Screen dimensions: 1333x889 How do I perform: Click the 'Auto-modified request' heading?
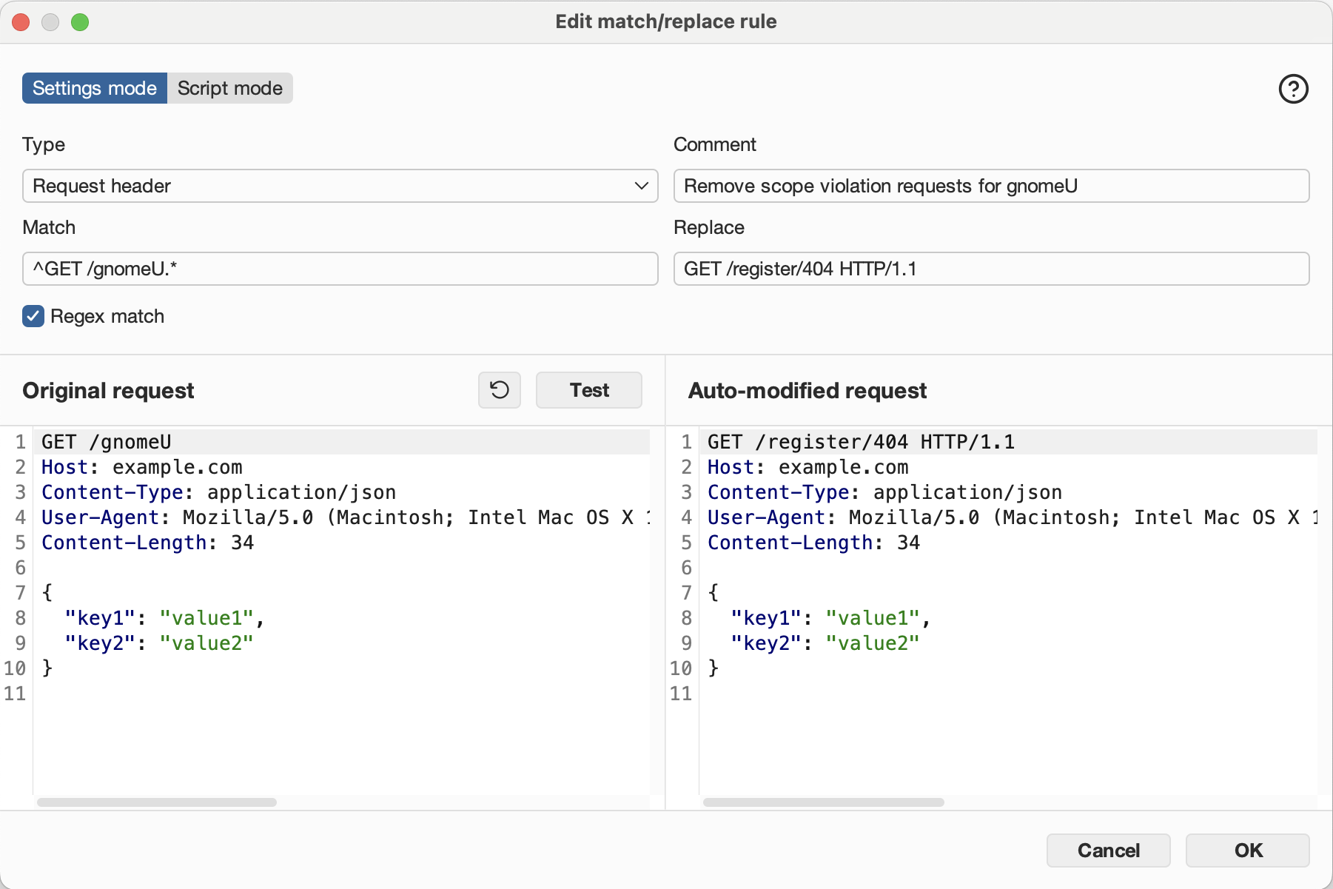pos(807,390)
